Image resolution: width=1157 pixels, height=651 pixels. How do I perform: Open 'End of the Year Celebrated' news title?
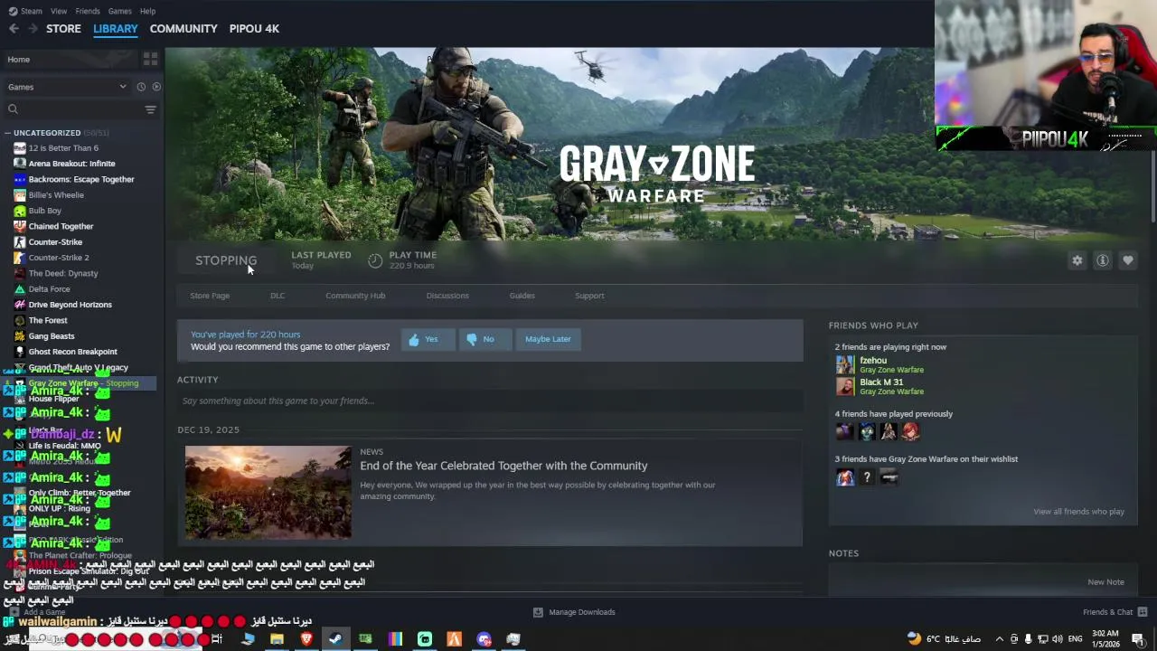click(503, 466)
